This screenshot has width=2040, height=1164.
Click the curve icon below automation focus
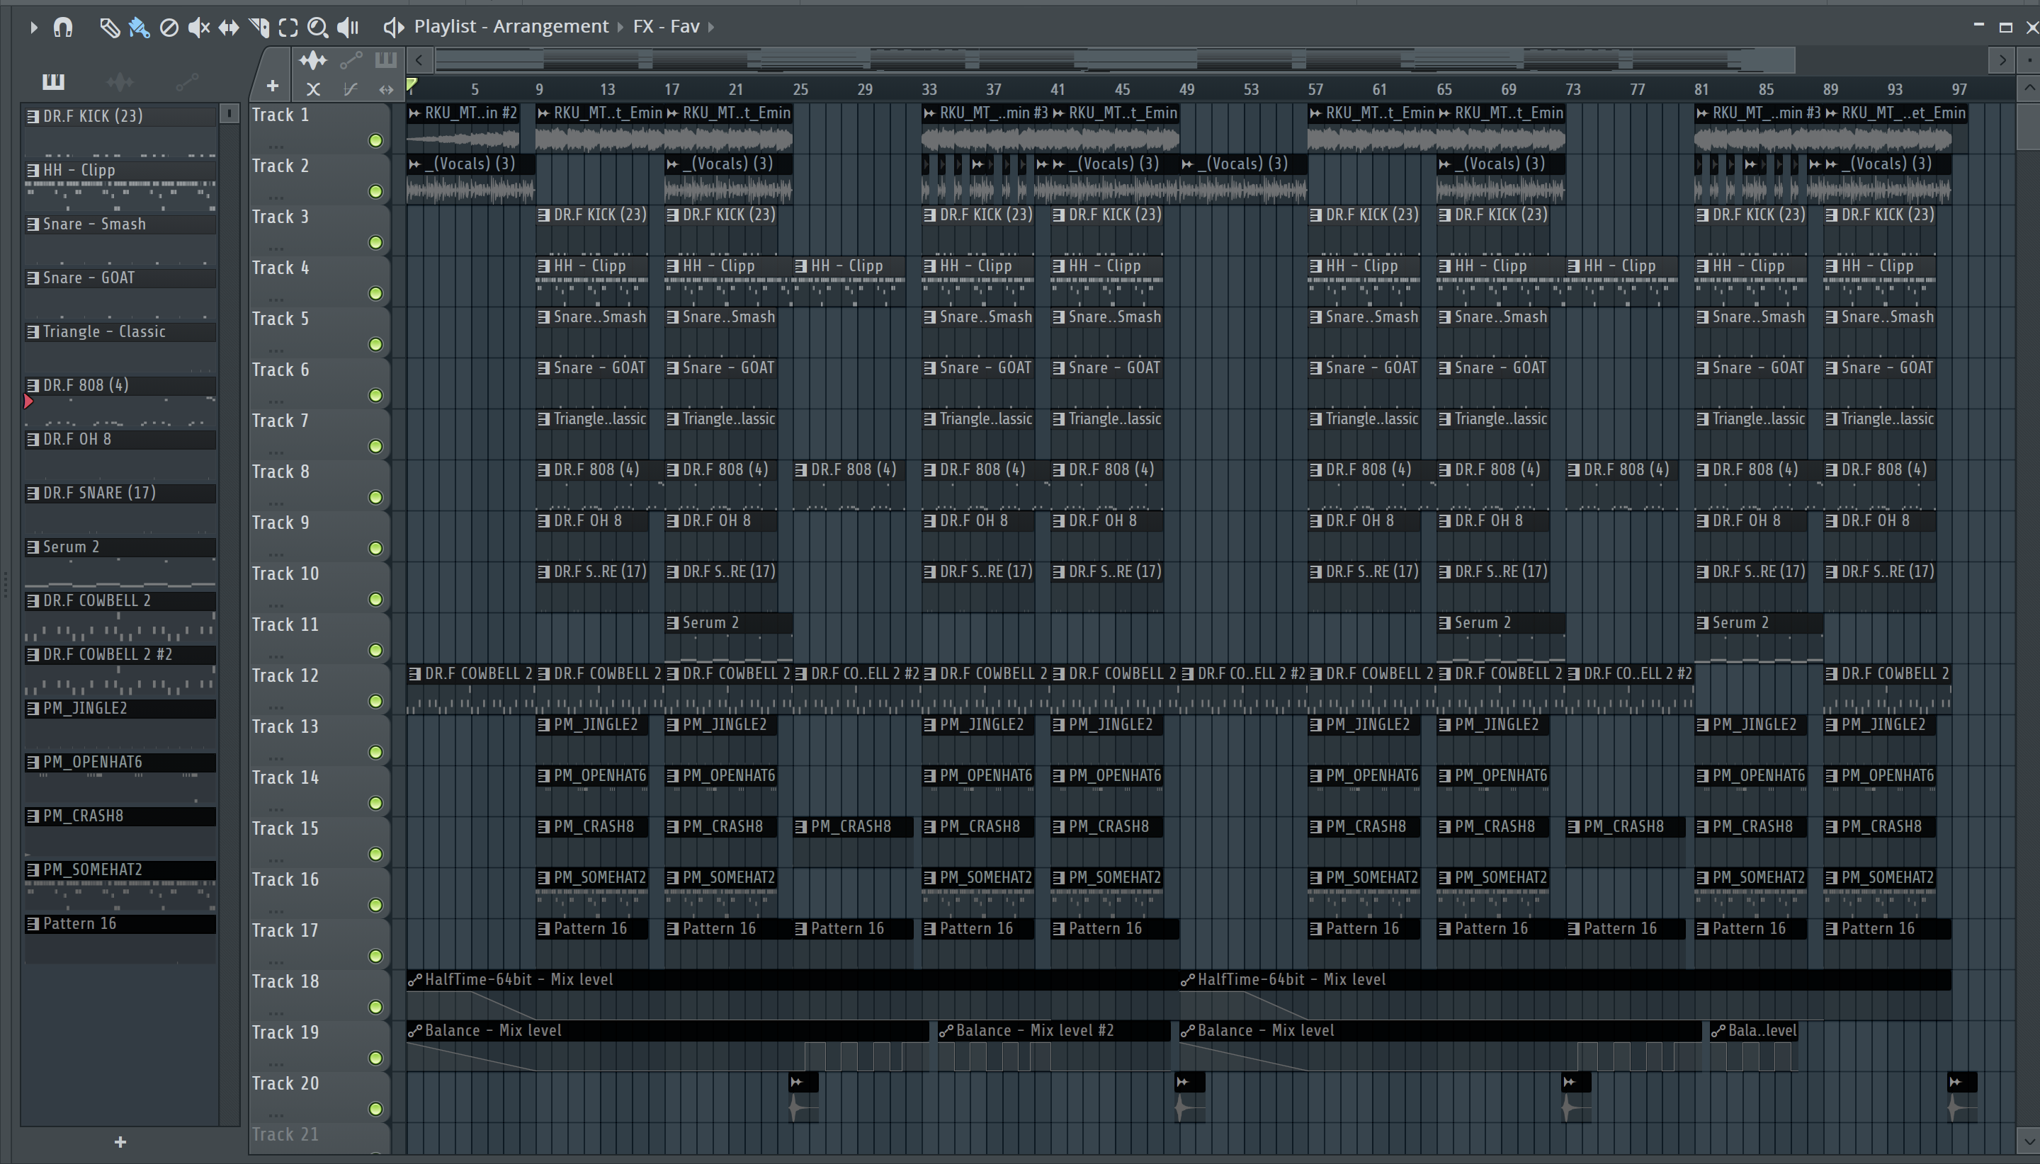(x=350, y=89)
